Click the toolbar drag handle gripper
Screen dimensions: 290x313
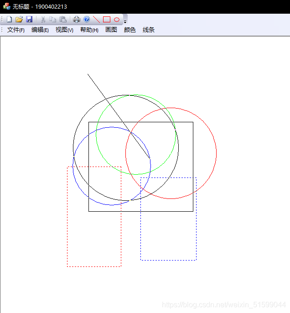[2, 19]
